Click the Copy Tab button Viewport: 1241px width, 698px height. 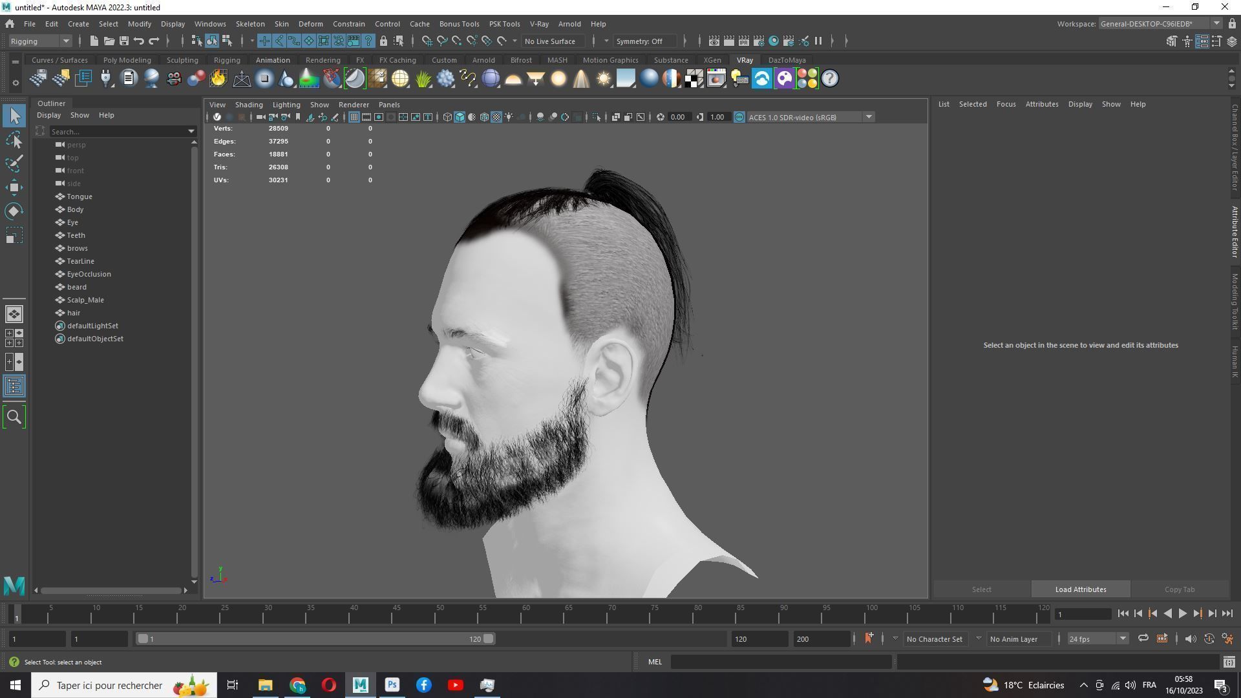click(1180, 589)
